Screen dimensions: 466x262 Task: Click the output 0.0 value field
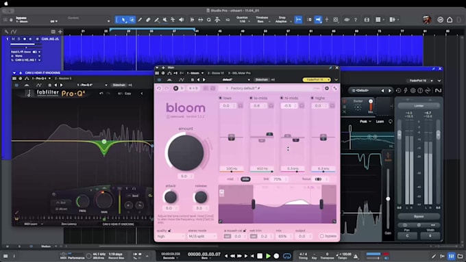point(304,236)
